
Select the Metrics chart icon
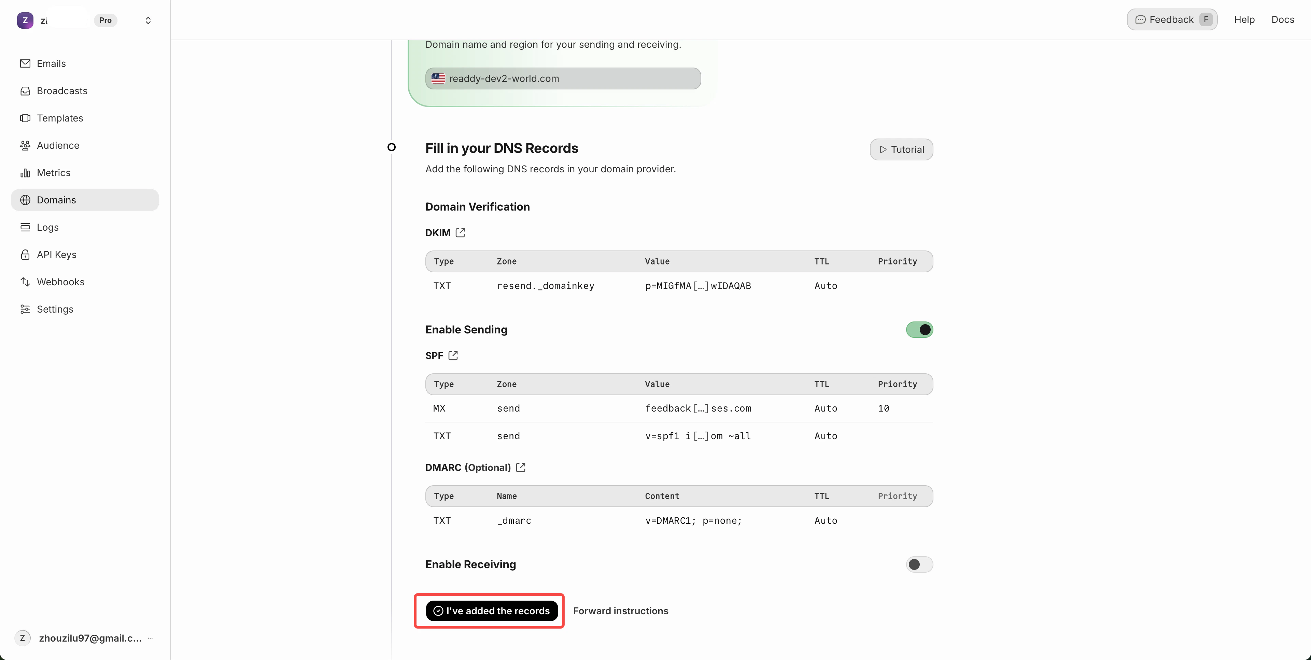pyautogui.click(x=26, y=172)
